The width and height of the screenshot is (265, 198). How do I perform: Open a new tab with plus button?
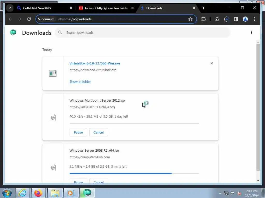(203, 8)
